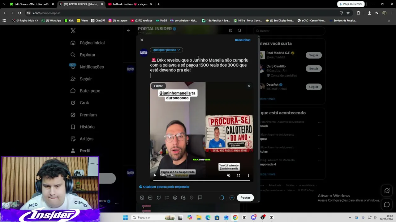Open Página Inicial in the sidebar
Screen dimensions: 396x222
click(88, 43)
